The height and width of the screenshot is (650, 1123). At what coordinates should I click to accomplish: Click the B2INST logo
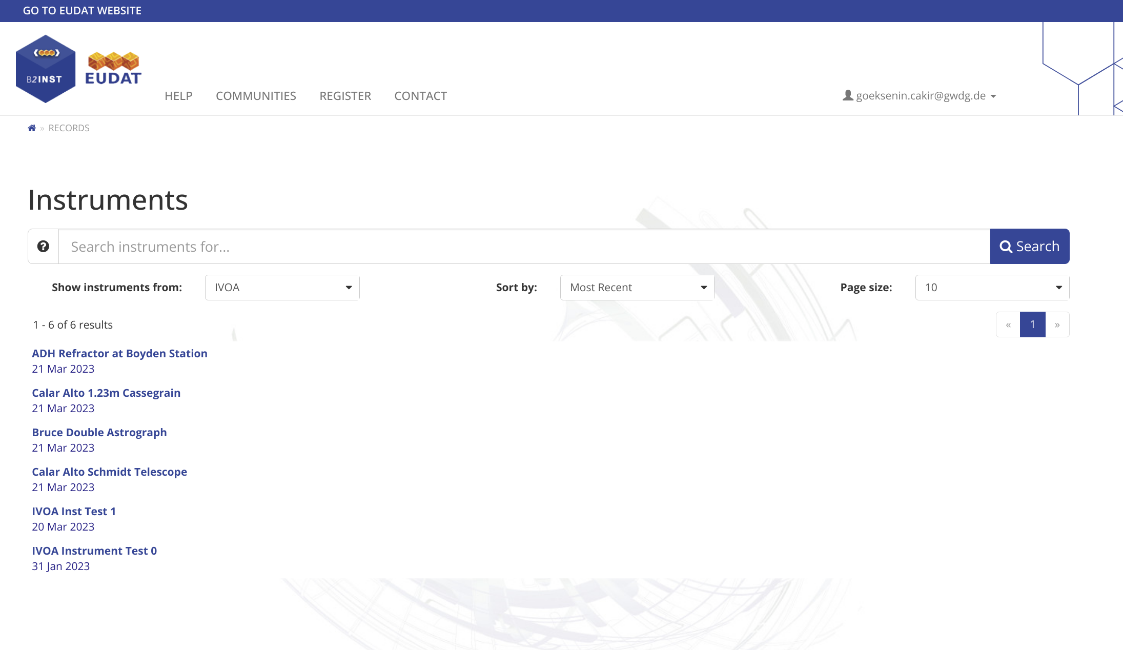[x=46, y=68]
